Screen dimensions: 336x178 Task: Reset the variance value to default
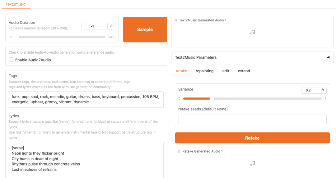[323, 90]
